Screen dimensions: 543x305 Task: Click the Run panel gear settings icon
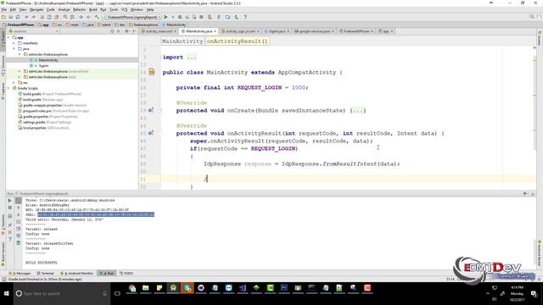(x=525, y=194)
